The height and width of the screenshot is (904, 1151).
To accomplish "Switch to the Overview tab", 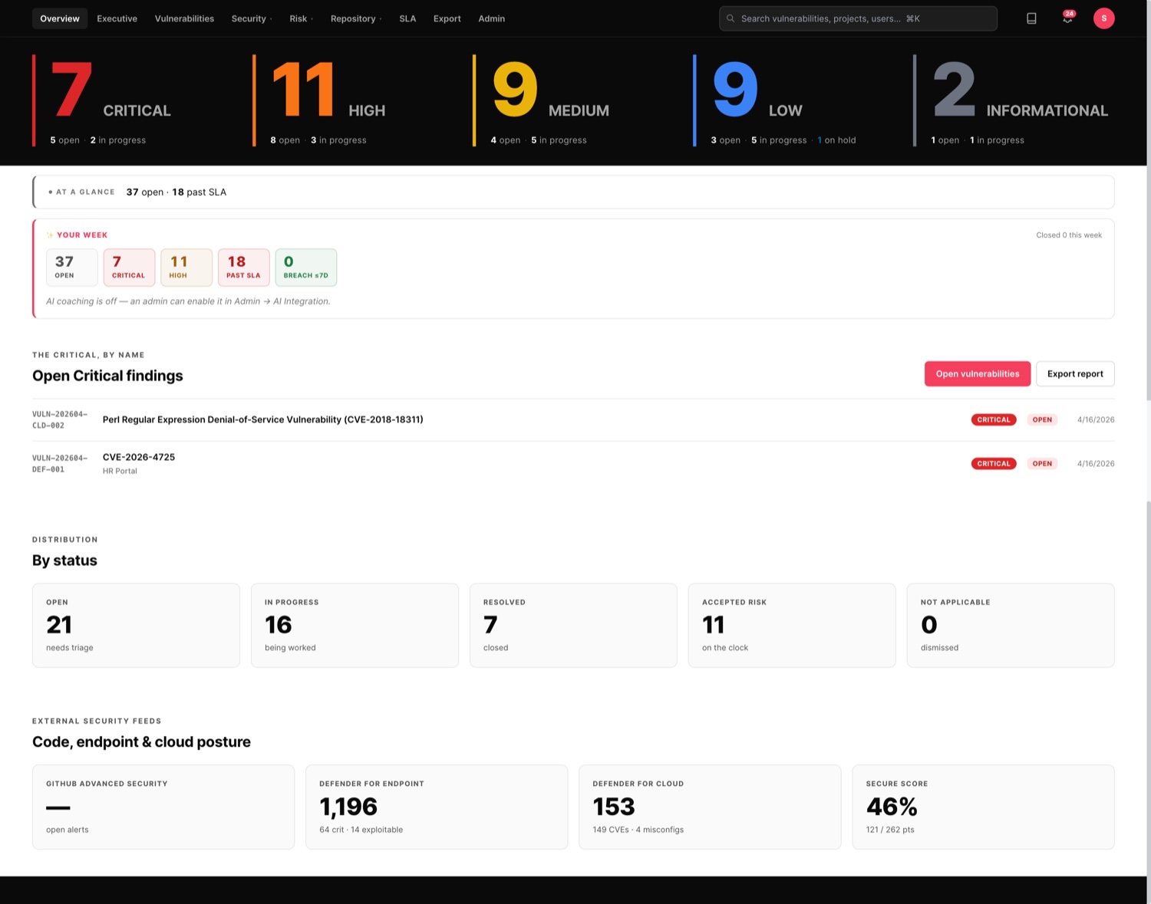I will 60,18.
